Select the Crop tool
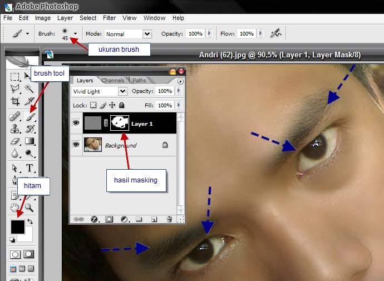The height and width of the screenshot is (281, 384). pos(14,101)
